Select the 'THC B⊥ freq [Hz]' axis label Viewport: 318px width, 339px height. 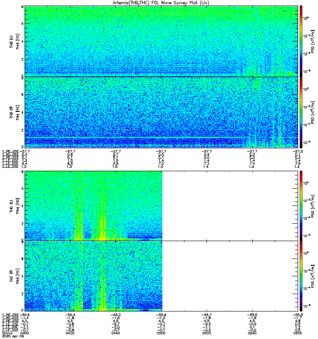[x=14, y=206]
